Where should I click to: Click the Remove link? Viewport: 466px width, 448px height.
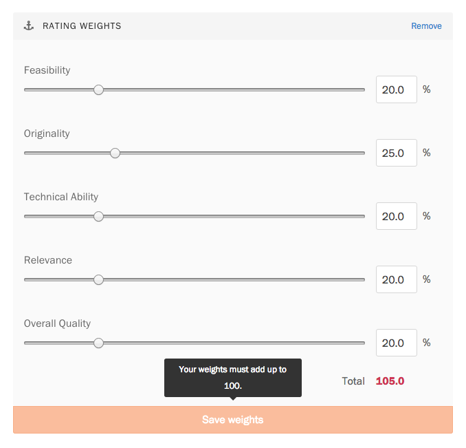pyautogui.click(x=426, y=26)
